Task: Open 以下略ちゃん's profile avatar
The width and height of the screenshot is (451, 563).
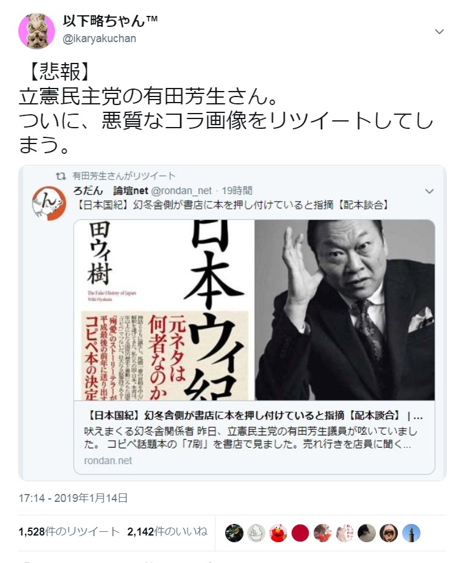Action: coord(36,31)
